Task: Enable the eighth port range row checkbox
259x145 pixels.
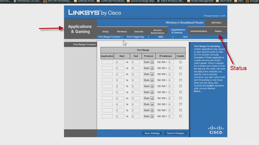Action: click(180, 104)
